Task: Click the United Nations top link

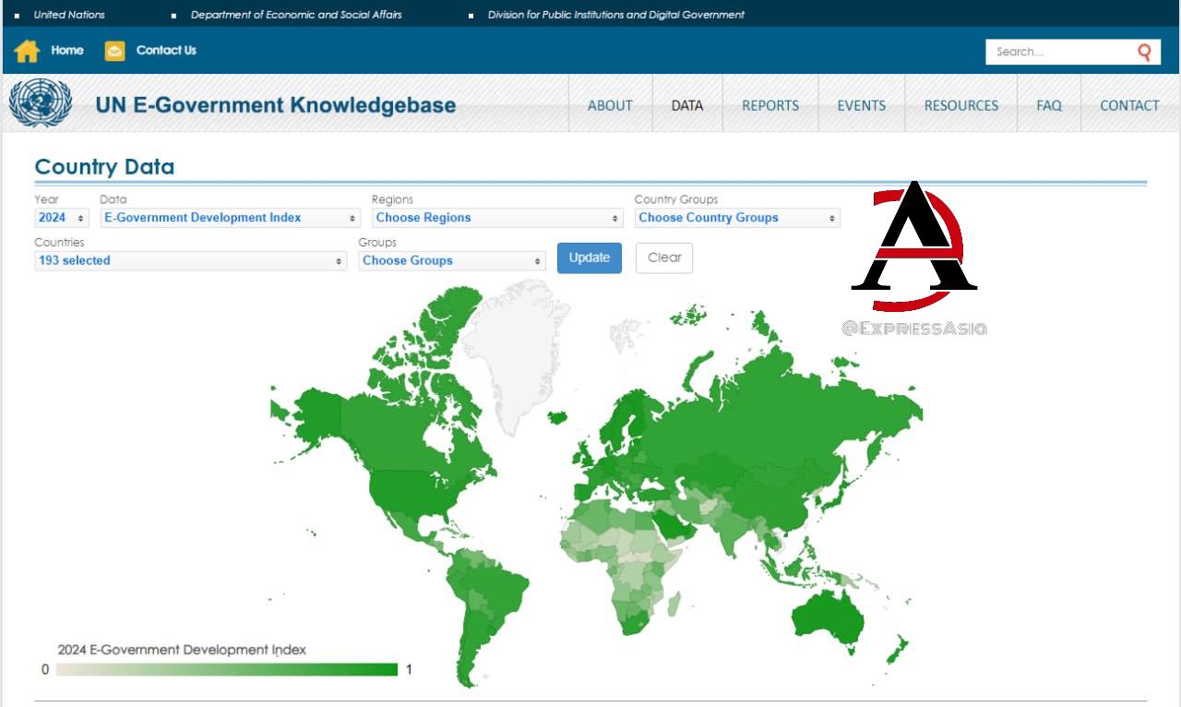Action: pyautogui.click(x=69, y=15)
